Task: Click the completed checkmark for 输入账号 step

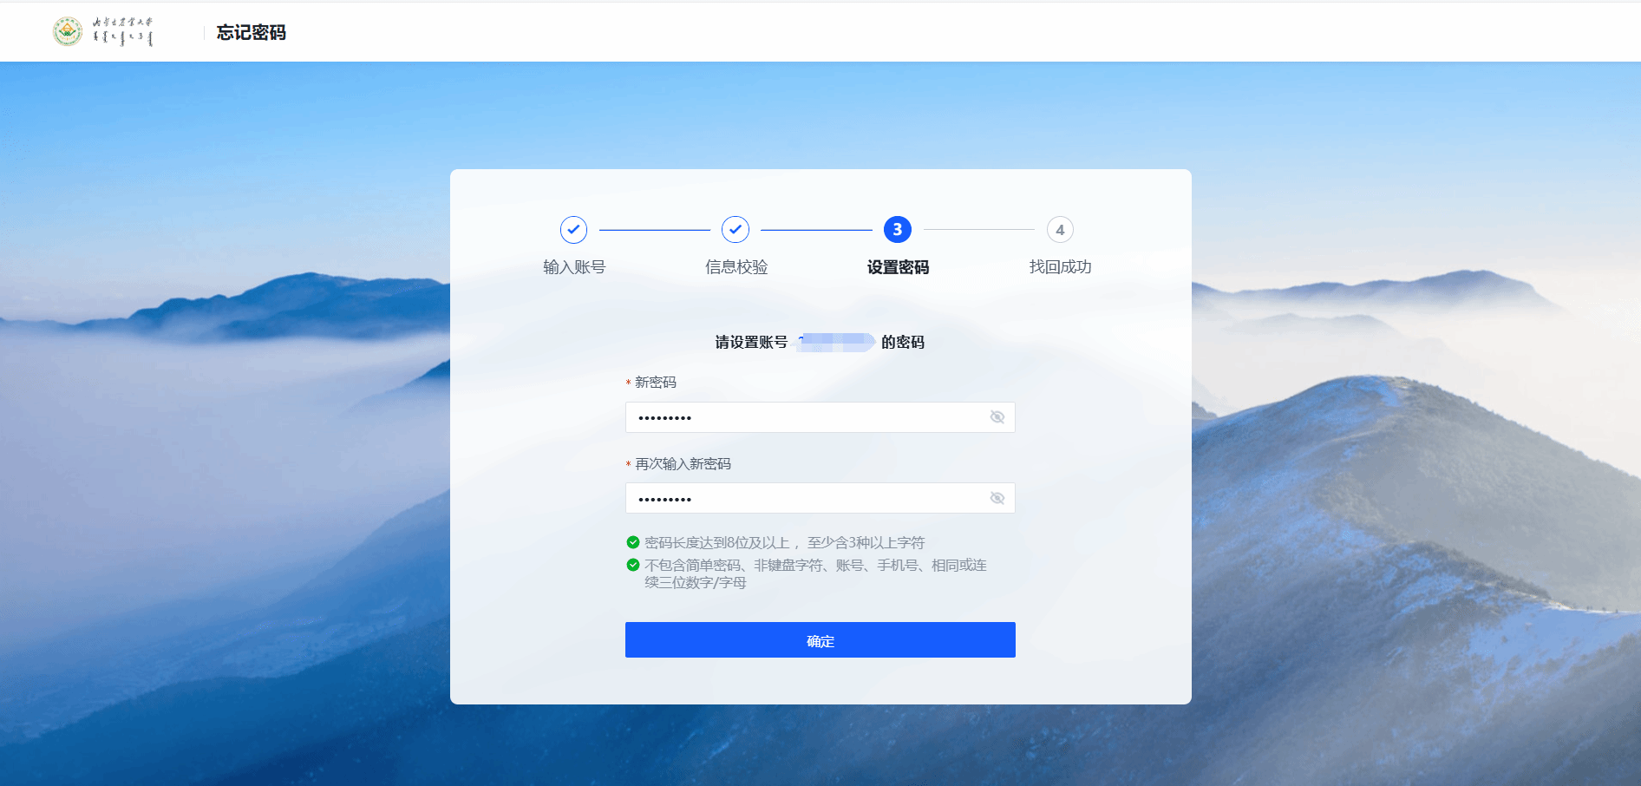Action: (573, 230)
